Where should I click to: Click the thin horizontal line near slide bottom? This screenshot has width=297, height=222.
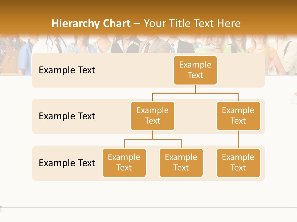[x=148, y=207]
